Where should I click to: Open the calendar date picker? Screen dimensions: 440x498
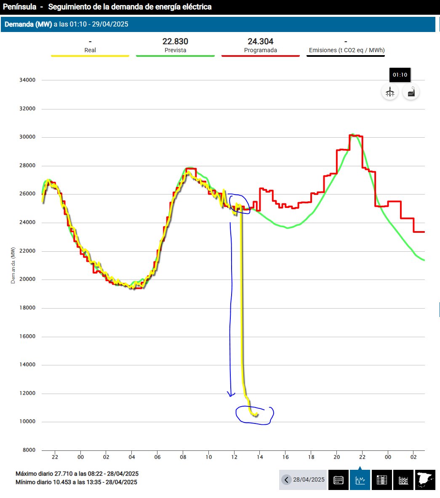coord(339,480)
